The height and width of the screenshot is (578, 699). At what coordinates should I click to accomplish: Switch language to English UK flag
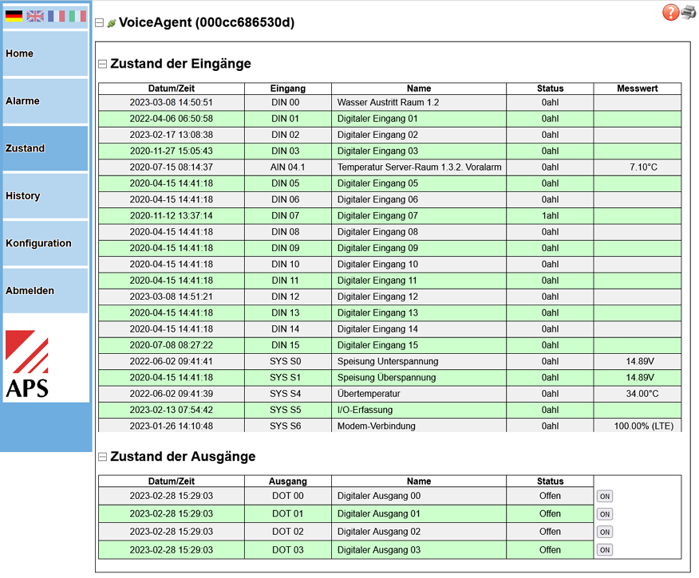[35, 16]
